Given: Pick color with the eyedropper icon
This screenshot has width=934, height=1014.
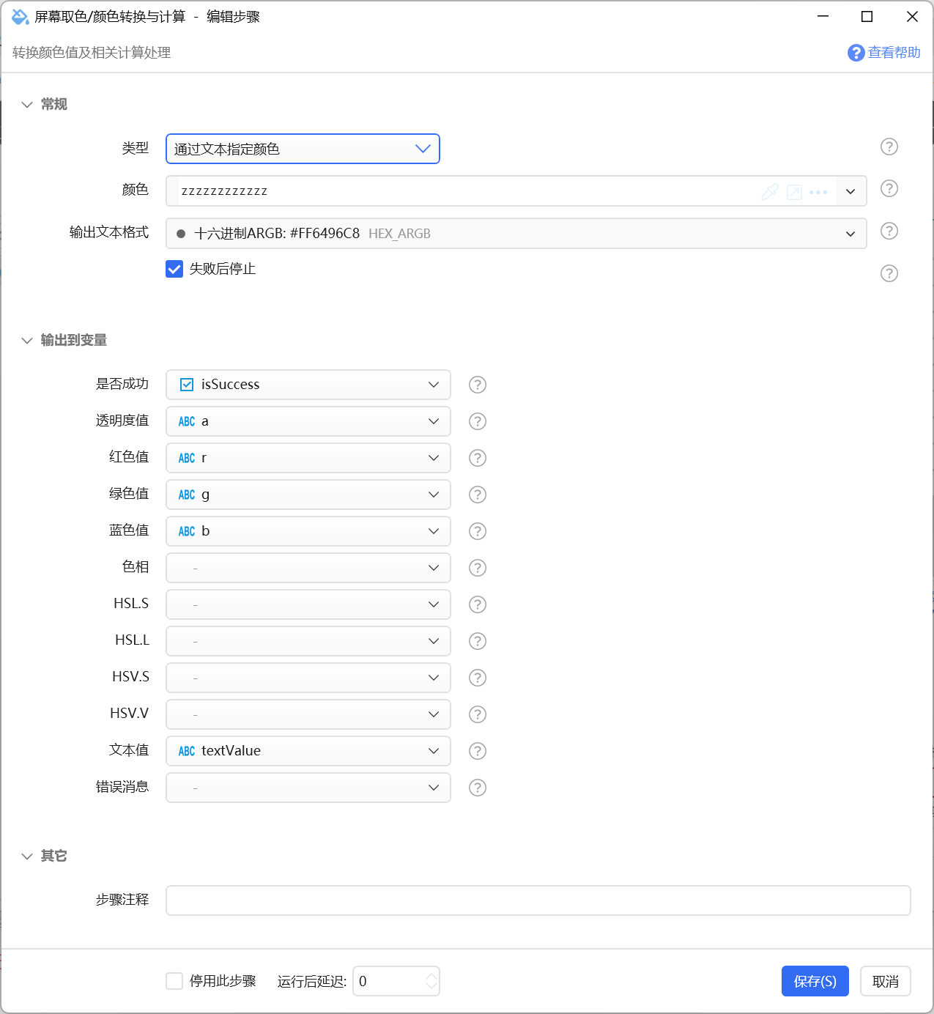Looking at the screenshot, I should click(x=770, y=192).
